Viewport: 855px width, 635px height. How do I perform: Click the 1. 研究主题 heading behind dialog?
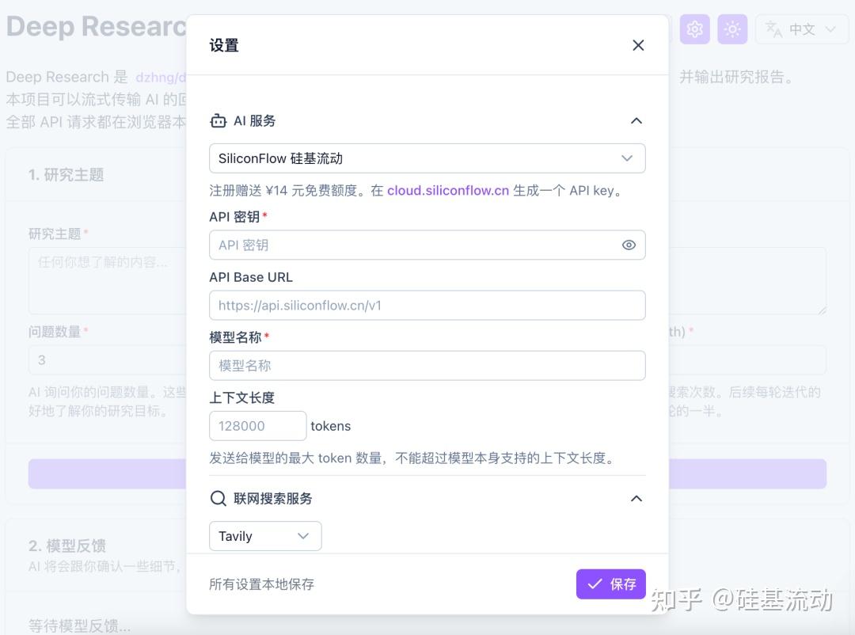click(66, 175)
